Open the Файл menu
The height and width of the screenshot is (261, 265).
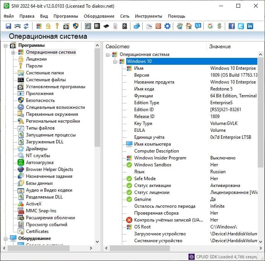pyautogui.click(x=9, y=16)
